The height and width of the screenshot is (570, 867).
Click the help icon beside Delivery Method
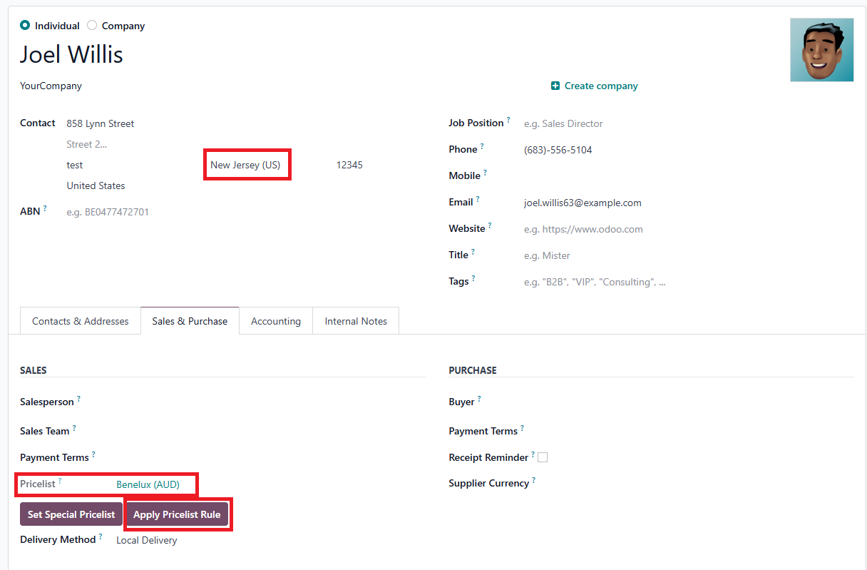pyautogui.click(x=101, y=536)
